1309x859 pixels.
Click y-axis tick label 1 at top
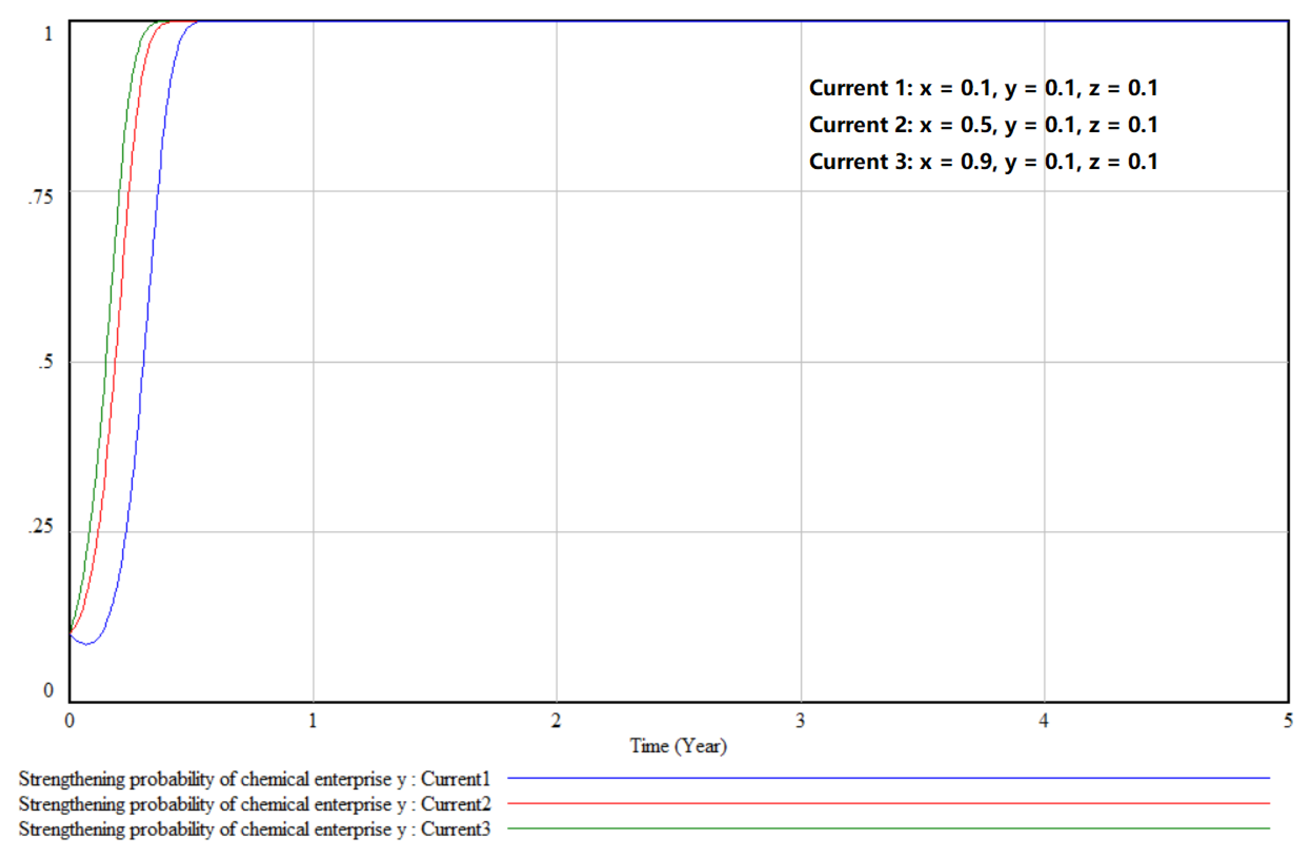49,34
